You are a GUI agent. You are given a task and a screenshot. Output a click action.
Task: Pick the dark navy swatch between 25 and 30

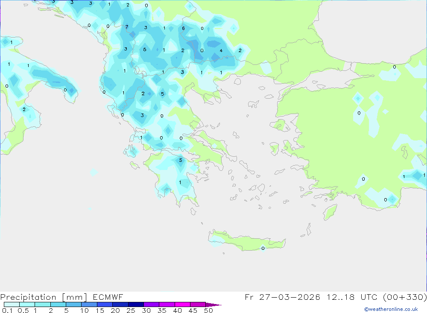(136, 304)
